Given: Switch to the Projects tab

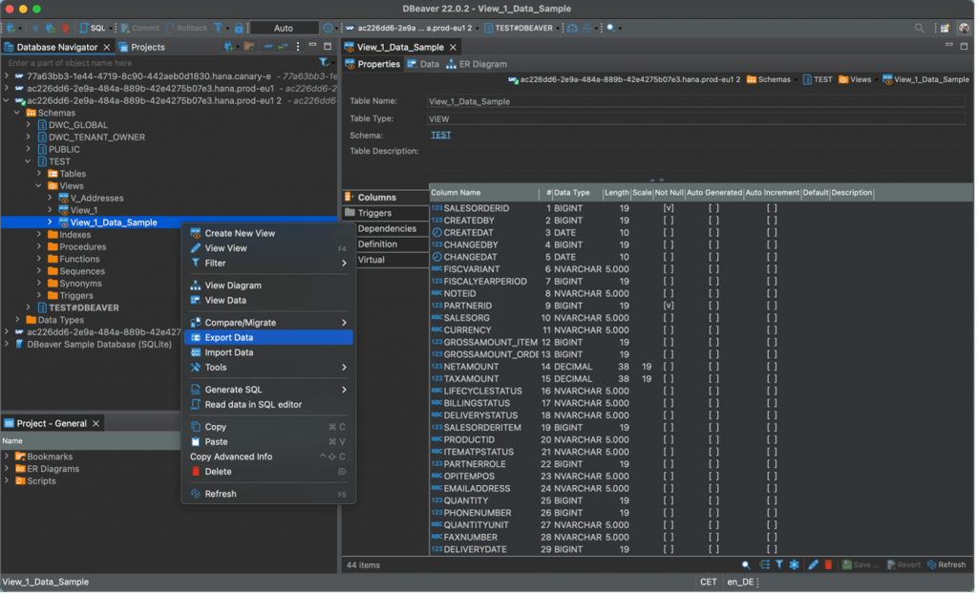Looking at the screenshot, I should pos(141,47).
